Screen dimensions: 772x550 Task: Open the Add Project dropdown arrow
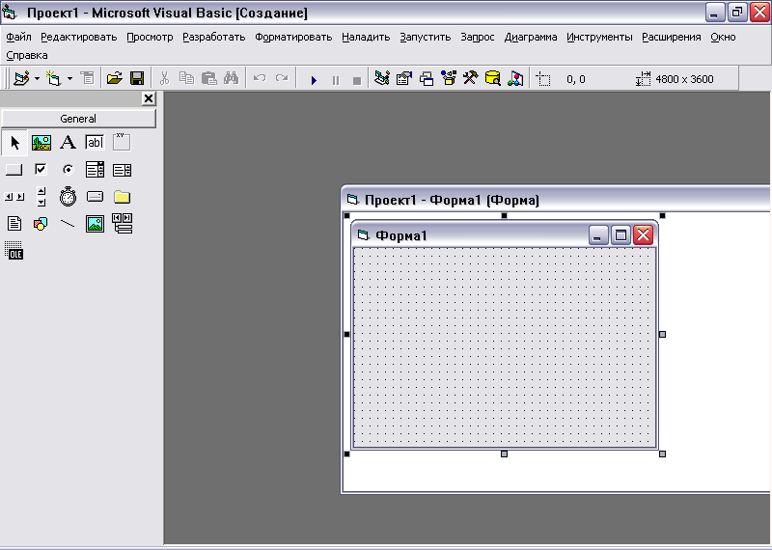pos(37,78)
